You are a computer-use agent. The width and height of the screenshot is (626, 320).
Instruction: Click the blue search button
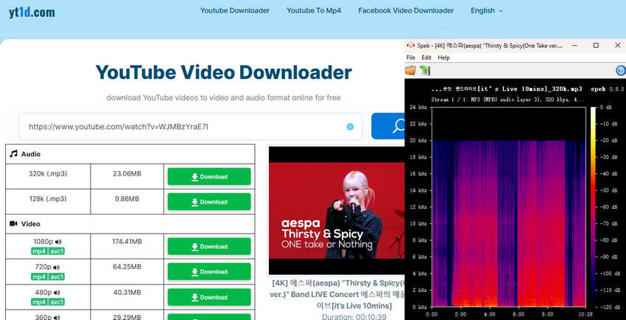(x=388, y=126)
